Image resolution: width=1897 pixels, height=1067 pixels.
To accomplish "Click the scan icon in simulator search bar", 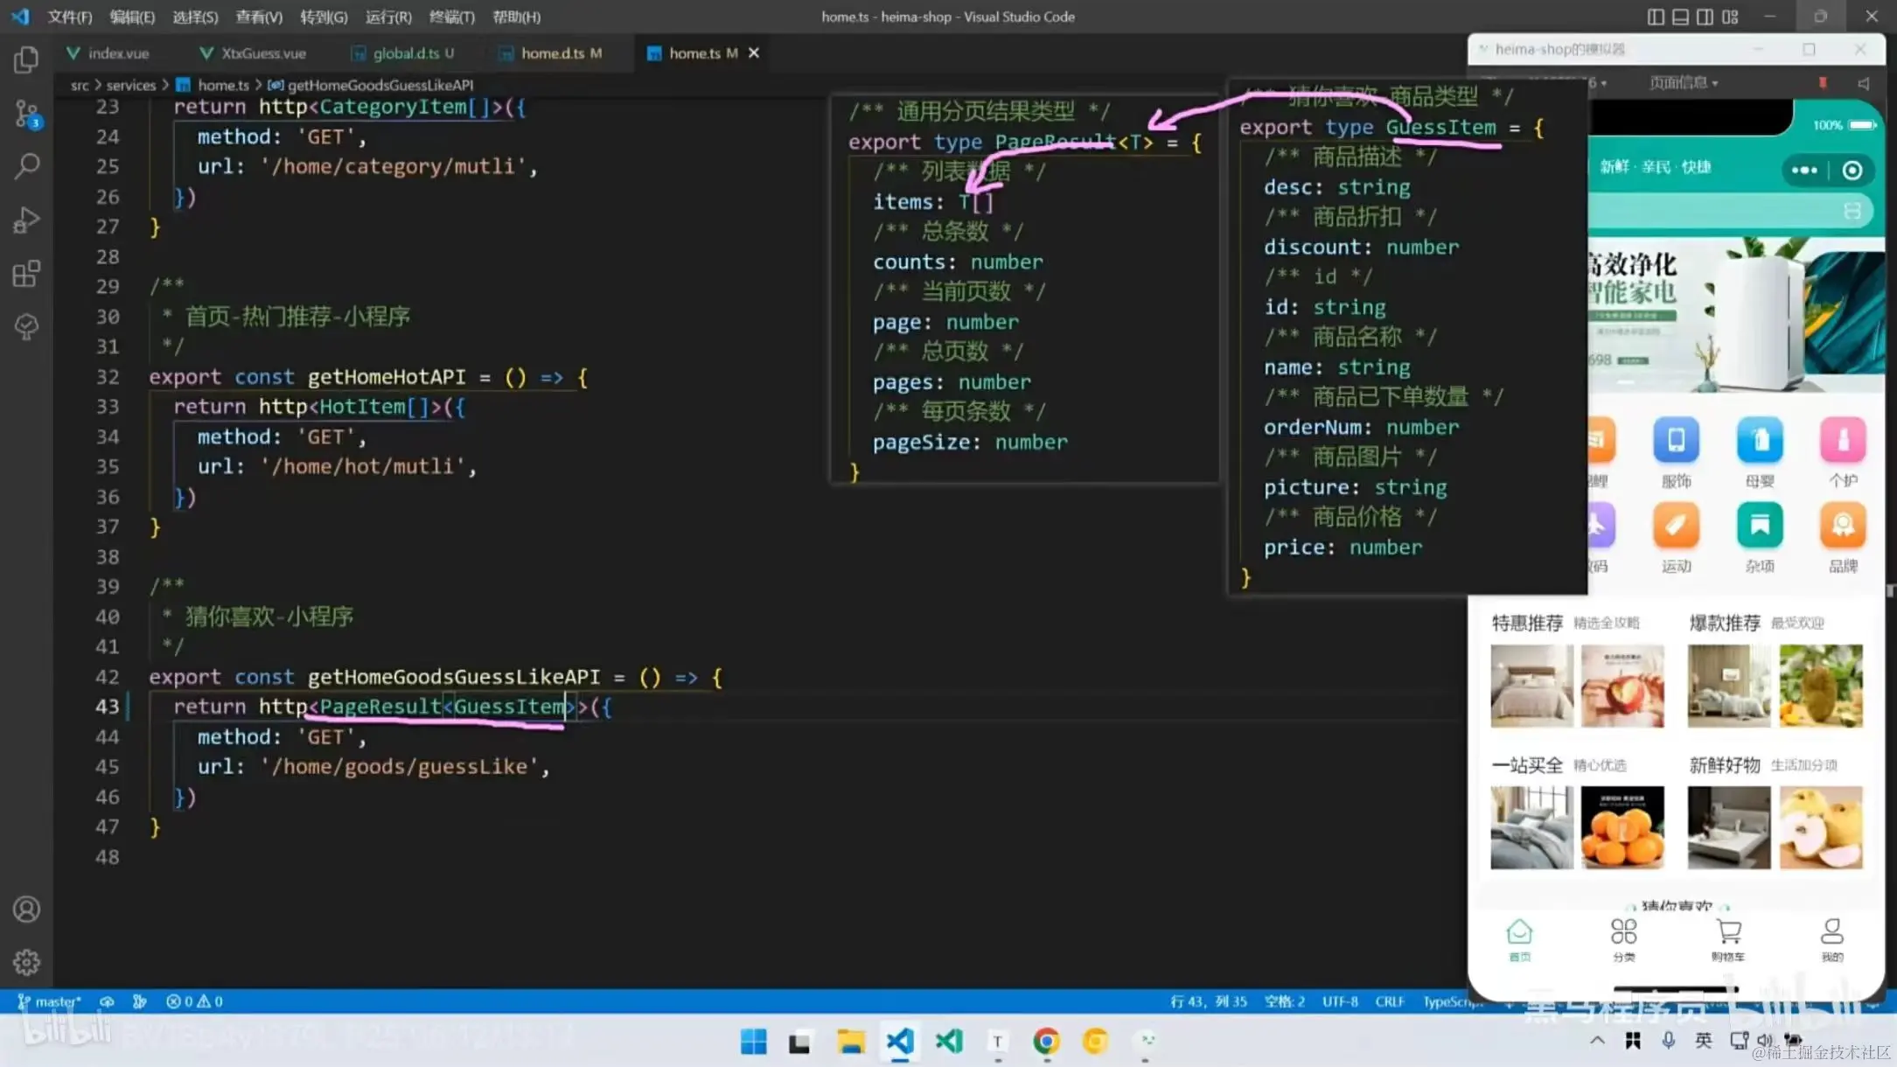I will pos(1852,211).
